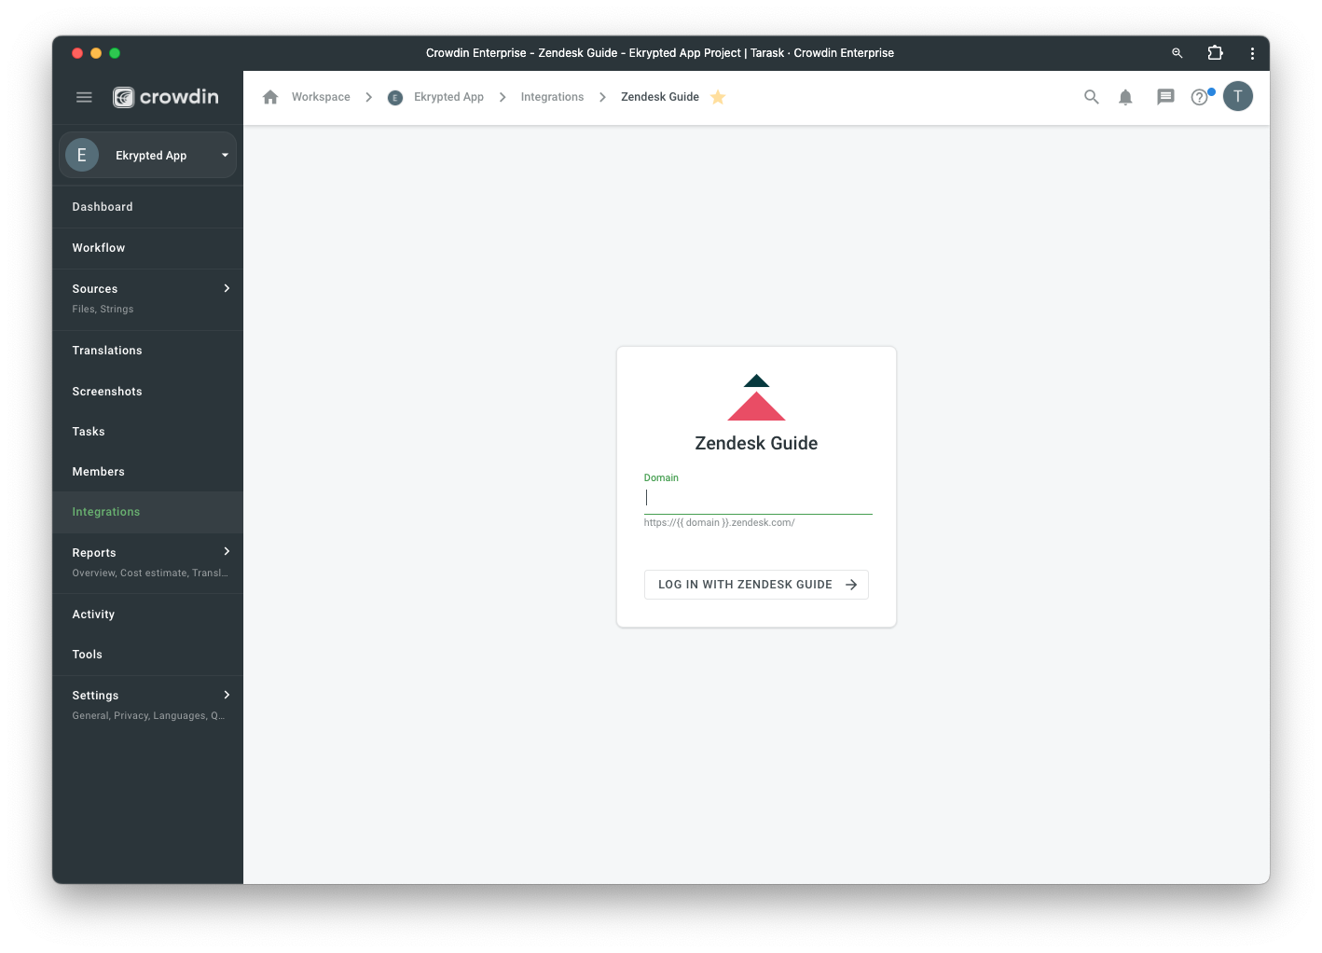Screen dimensions: 1322x953
Task: Open the hamburger menu icon
Action: (x=84, y=97)
